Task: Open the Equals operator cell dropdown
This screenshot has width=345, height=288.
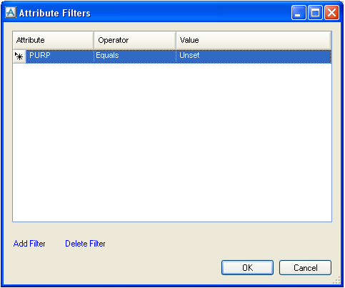Action: click(x=135, y=56)
